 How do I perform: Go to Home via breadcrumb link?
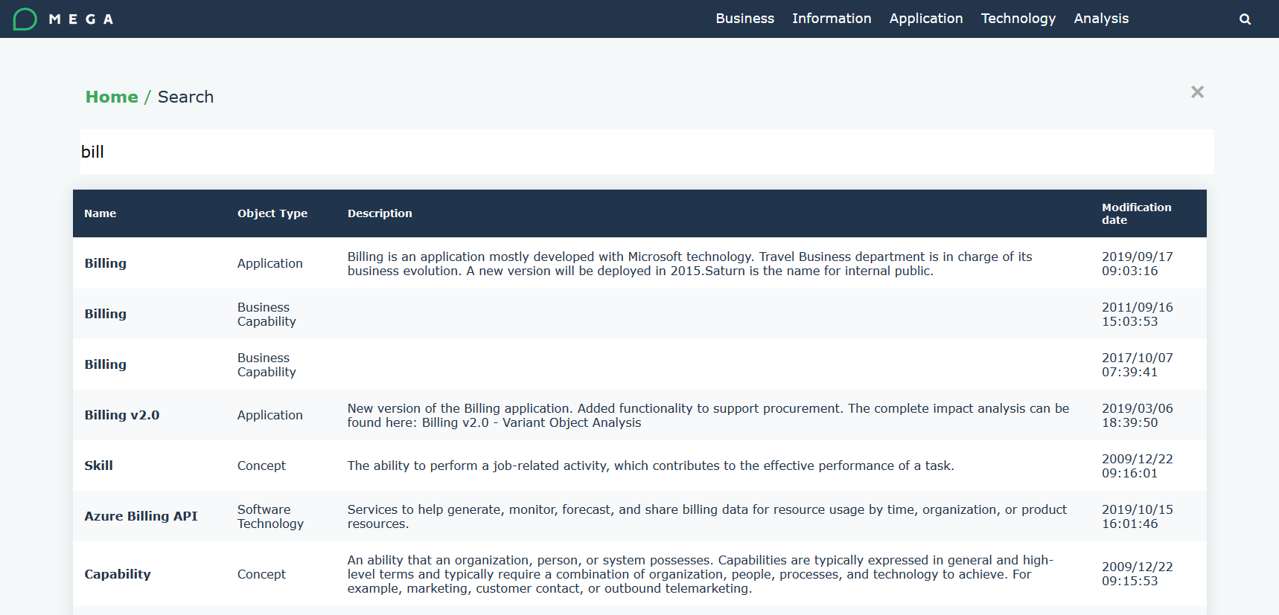pos(112,97)
